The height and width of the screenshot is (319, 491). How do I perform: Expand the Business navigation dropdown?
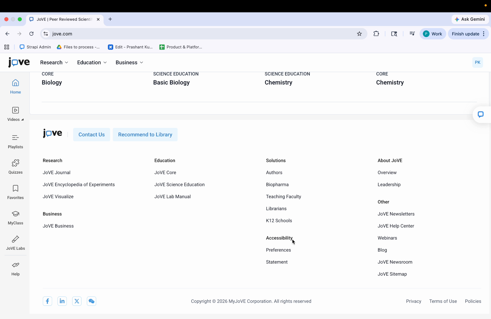(129, 62)
